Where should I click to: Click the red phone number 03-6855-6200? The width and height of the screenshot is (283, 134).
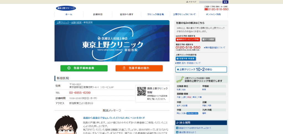coord(80,93)
